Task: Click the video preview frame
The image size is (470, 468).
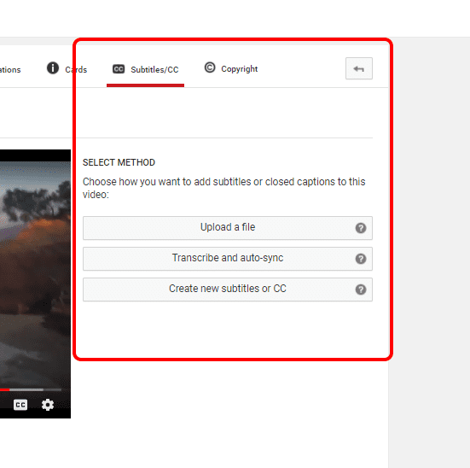Action: [x=35, y=273]
